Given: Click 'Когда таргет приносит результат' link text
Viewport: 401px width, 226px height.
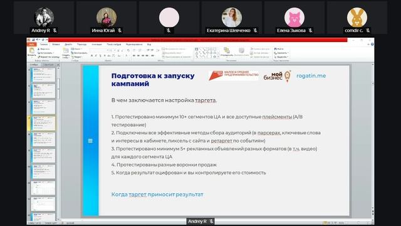Looking at the screenshot, I should tap(157, 195).
